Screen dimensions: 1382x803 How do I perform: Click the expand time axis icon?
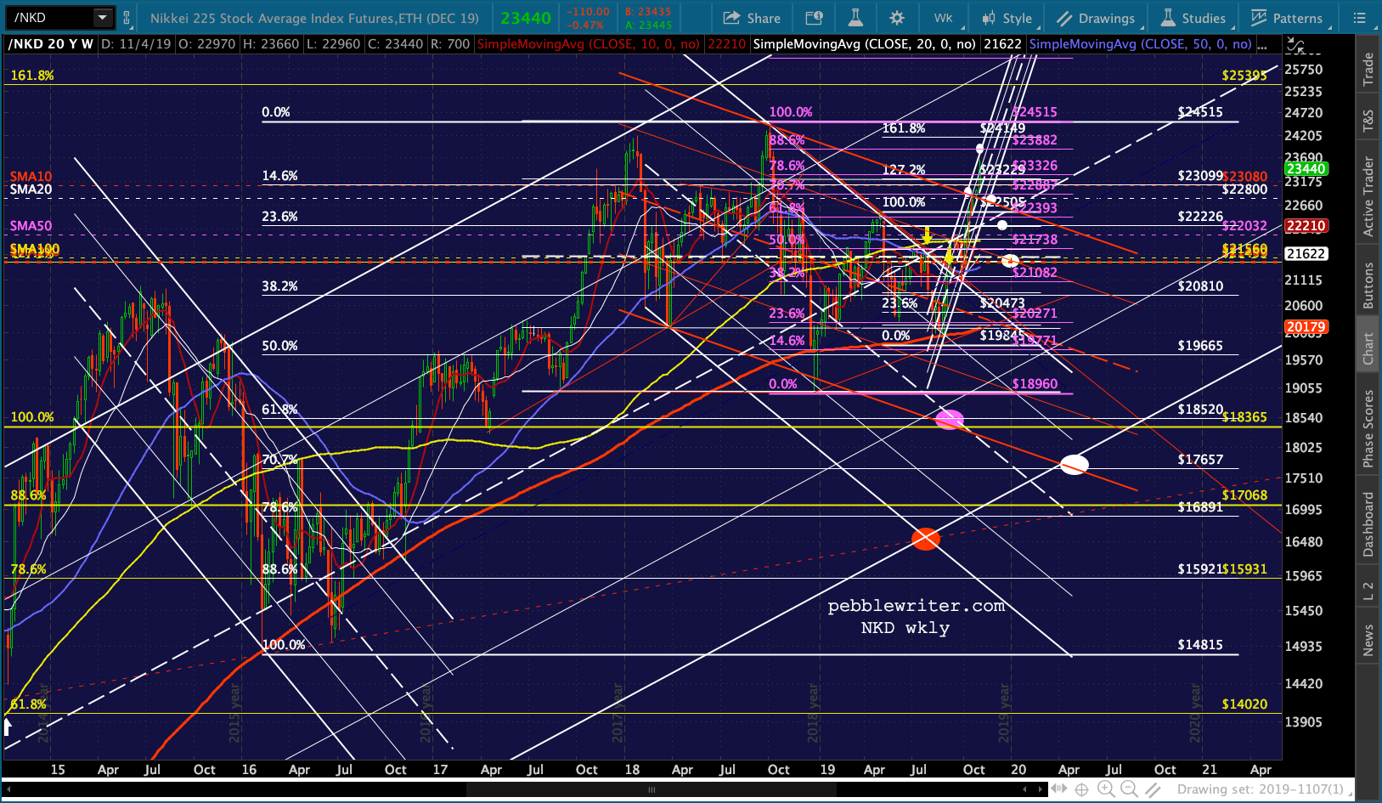tap(1058, 789)
